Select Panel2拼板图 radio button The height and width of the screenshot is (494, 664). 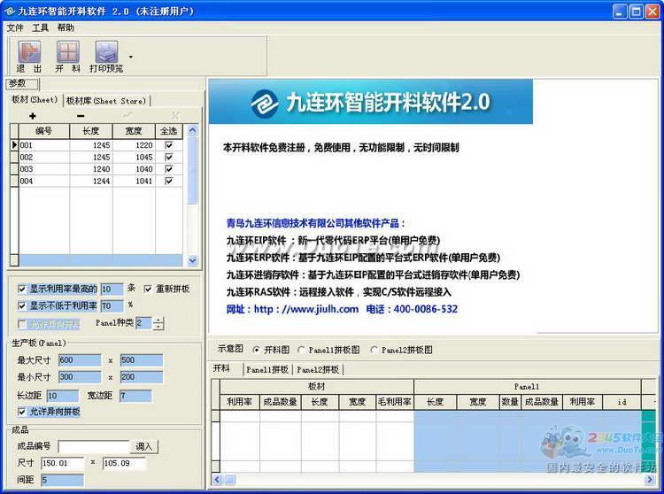(x=374, y=350)
